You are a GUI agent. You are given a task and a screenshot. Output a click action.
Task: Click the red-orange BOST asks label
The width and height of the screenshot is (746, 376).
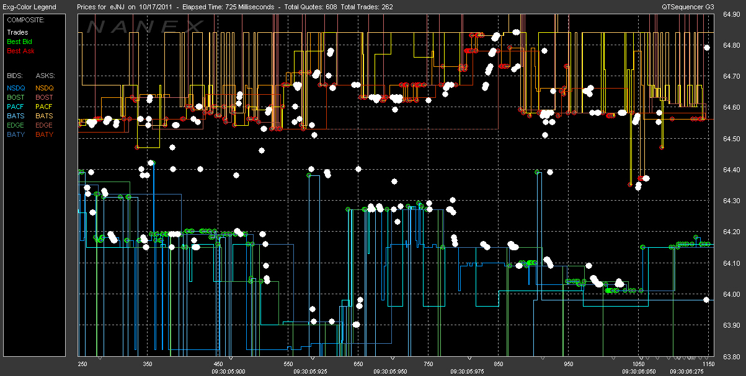pyautogui.click(x=45, y=97)
